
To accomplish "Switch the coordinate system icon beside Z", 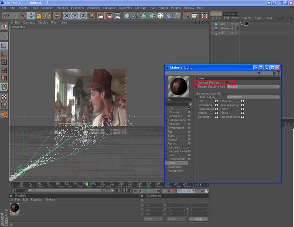I will 92,16.
